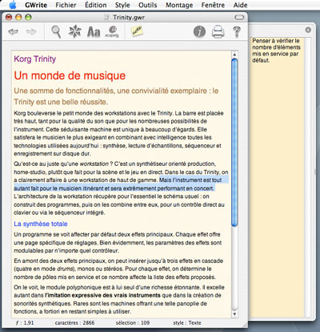The image size is (320, 332).
Task: Click the pinwheel star toolbar icon
Action: point(74,31)
